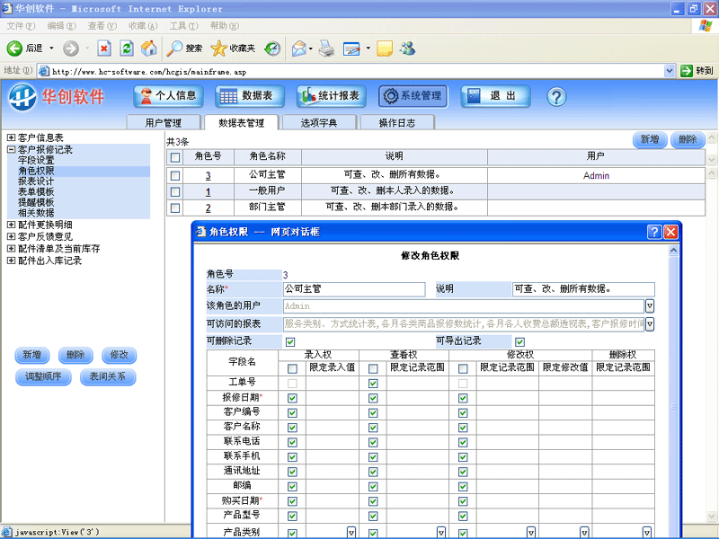Open address bar URL dropdown
This screenshot has height=539, width=719.
pos(669,71)
